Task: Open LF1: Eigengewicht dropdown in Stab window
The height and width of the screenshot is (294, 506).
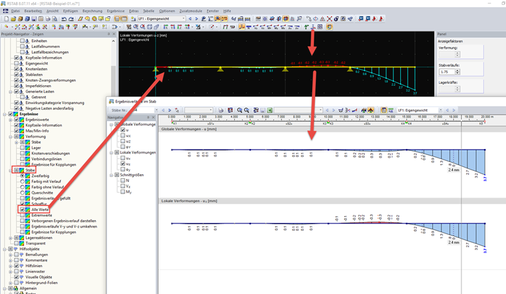Action: click(441, 110)
